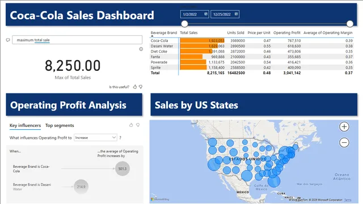Click the end date field 12/25/2022
The width and height of the screenshot is (363, 204).
pos(225,14)
